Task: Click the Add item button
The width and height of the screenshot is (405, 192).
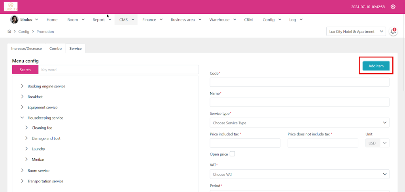Action: point(376,66)
